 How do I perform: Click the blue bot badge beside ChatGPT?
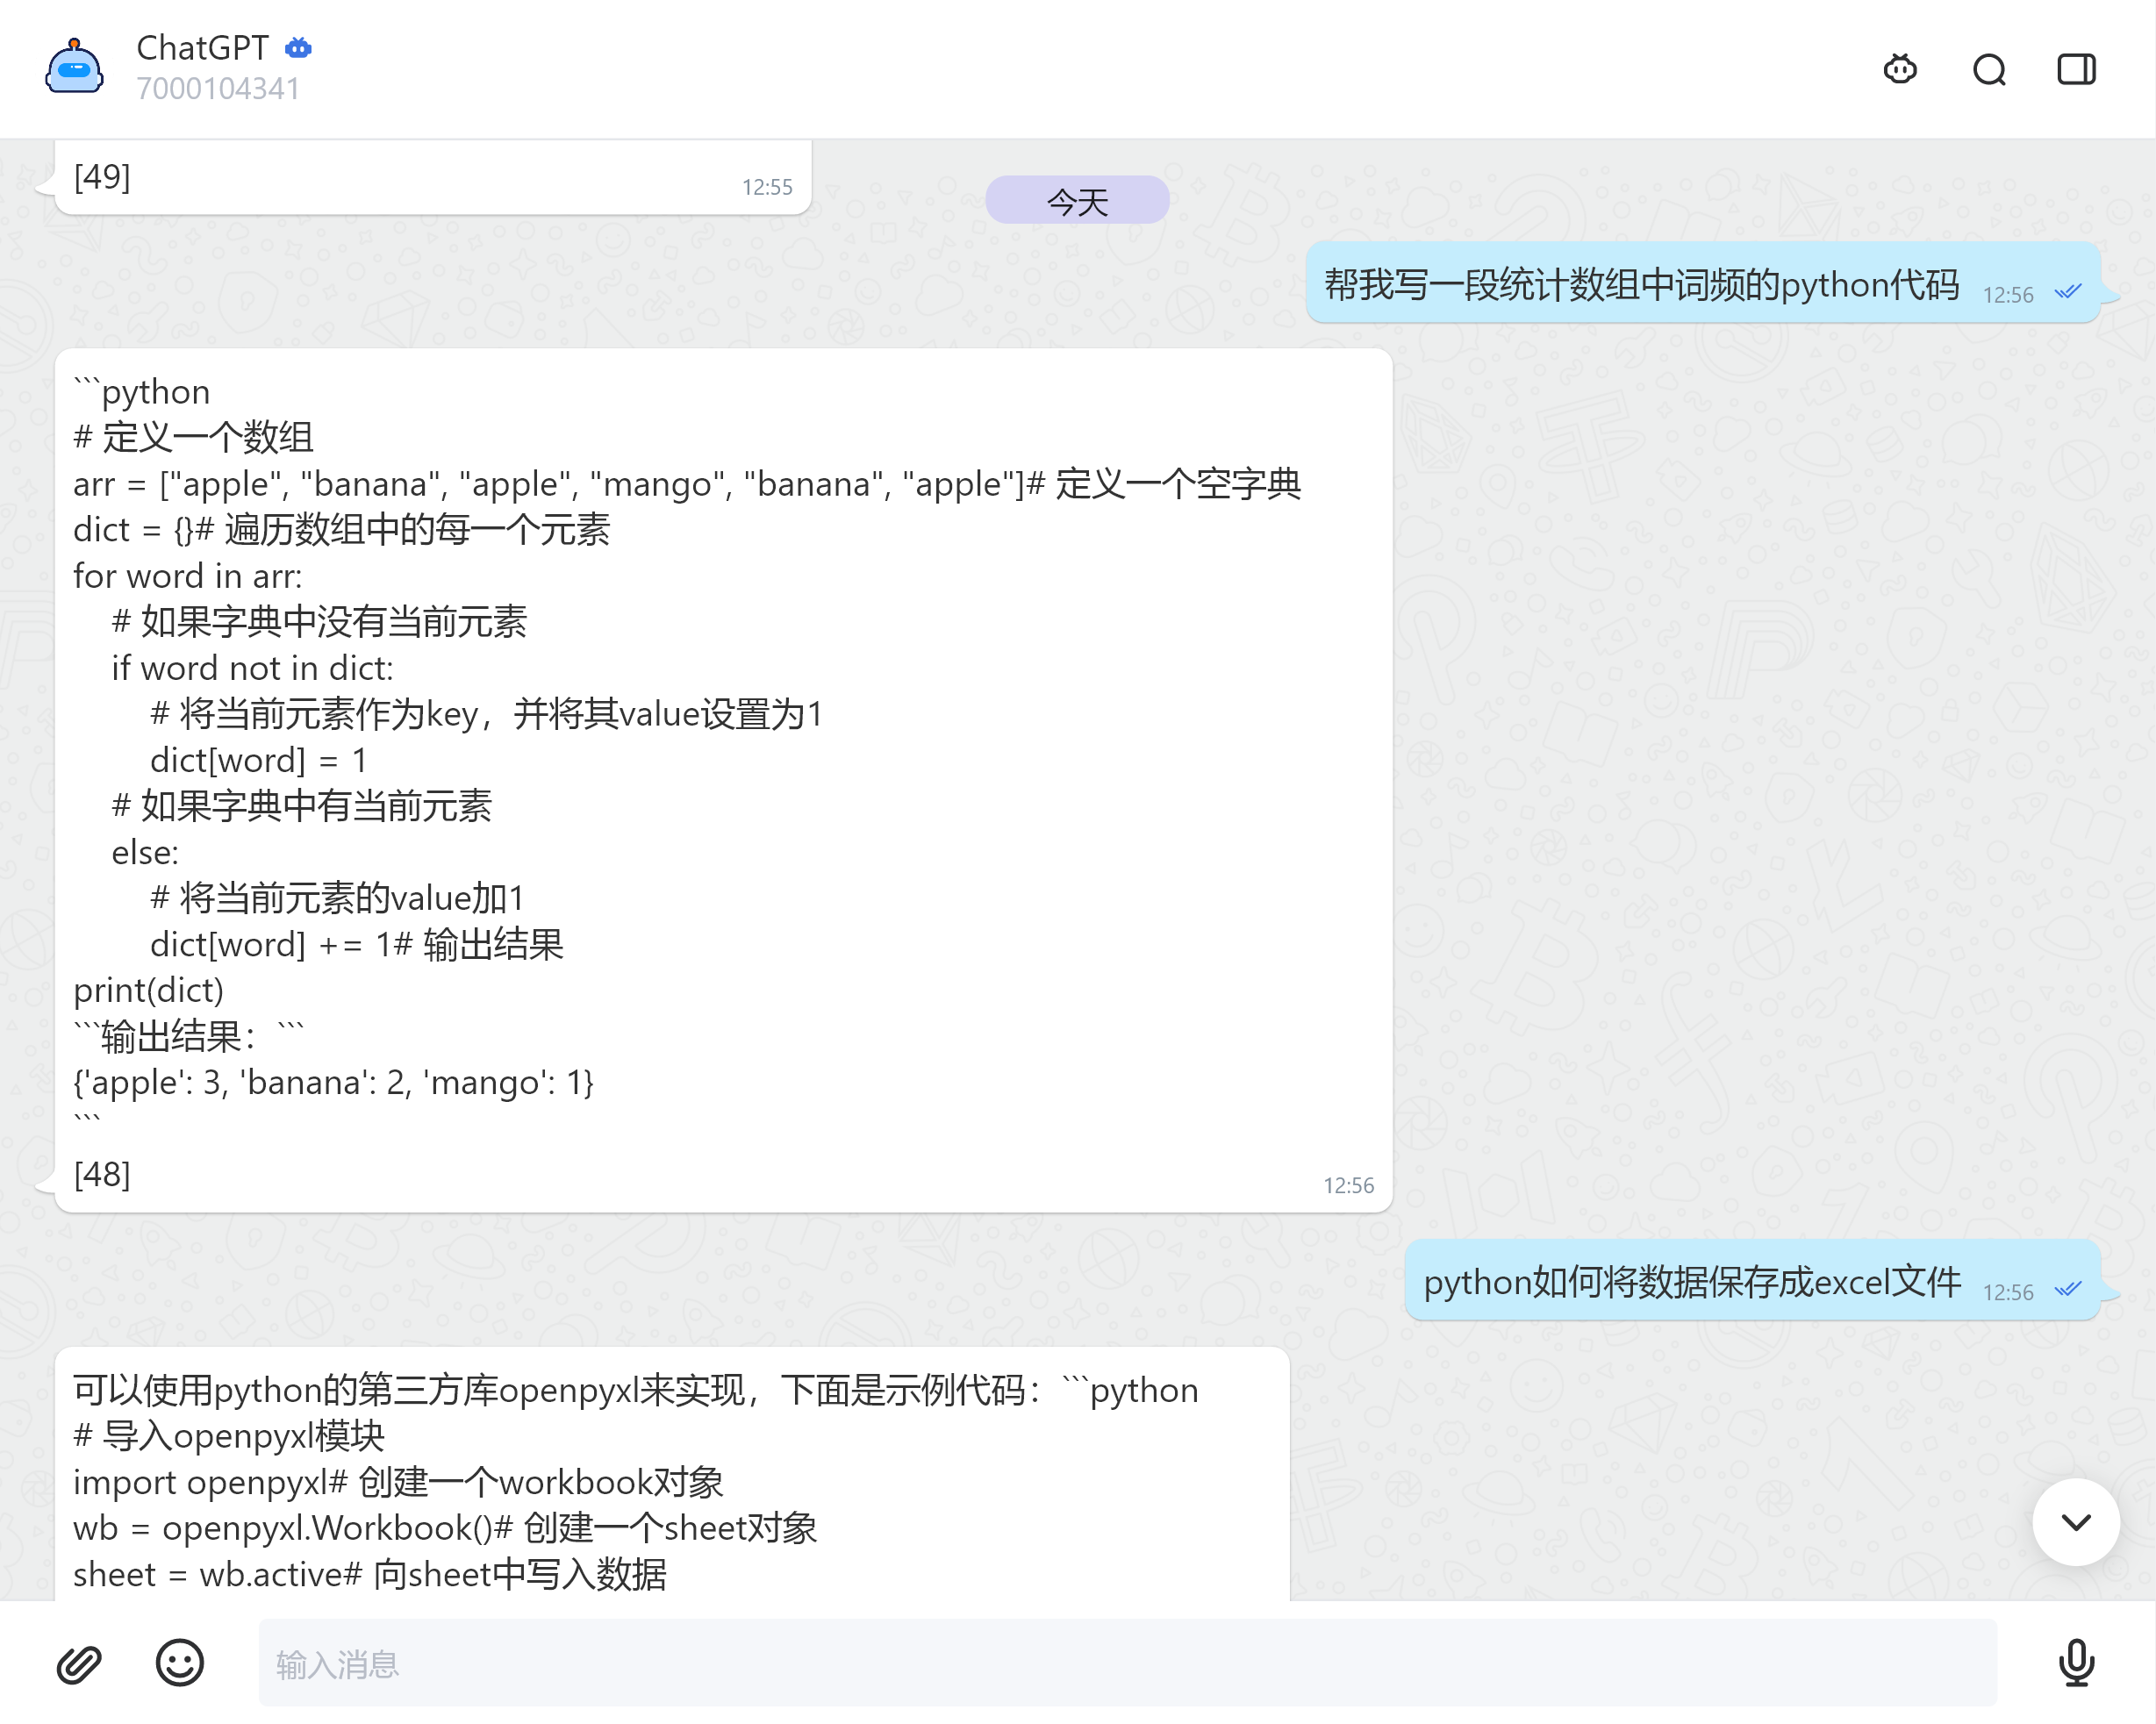tap(298, 48)
